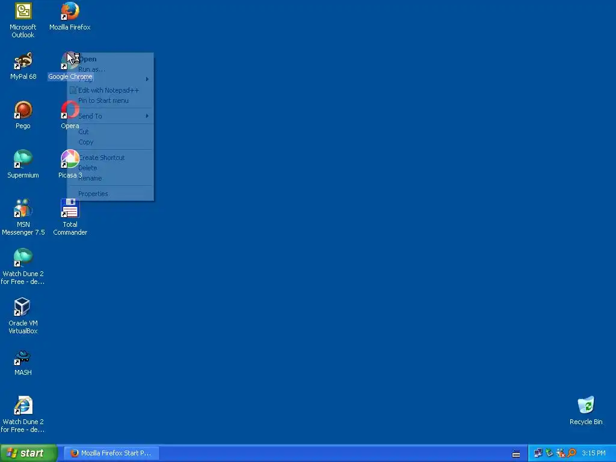Click the 3:15 PM taskbar clock
The width and height of the screenshot is (616, 462).
click(x=593, y=453)
